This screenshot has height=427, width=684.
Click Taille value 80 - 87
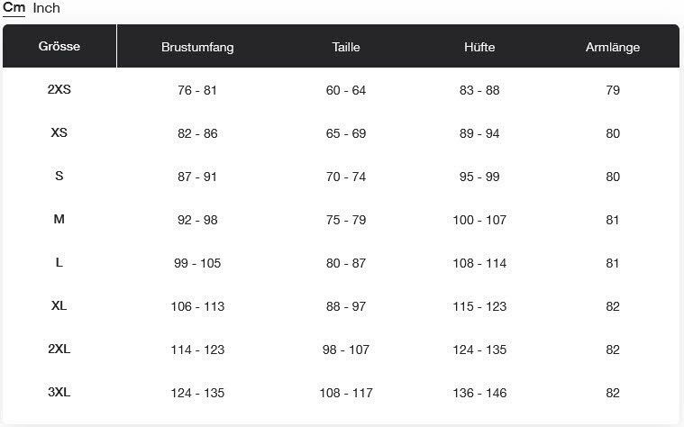tap(346, 263)
